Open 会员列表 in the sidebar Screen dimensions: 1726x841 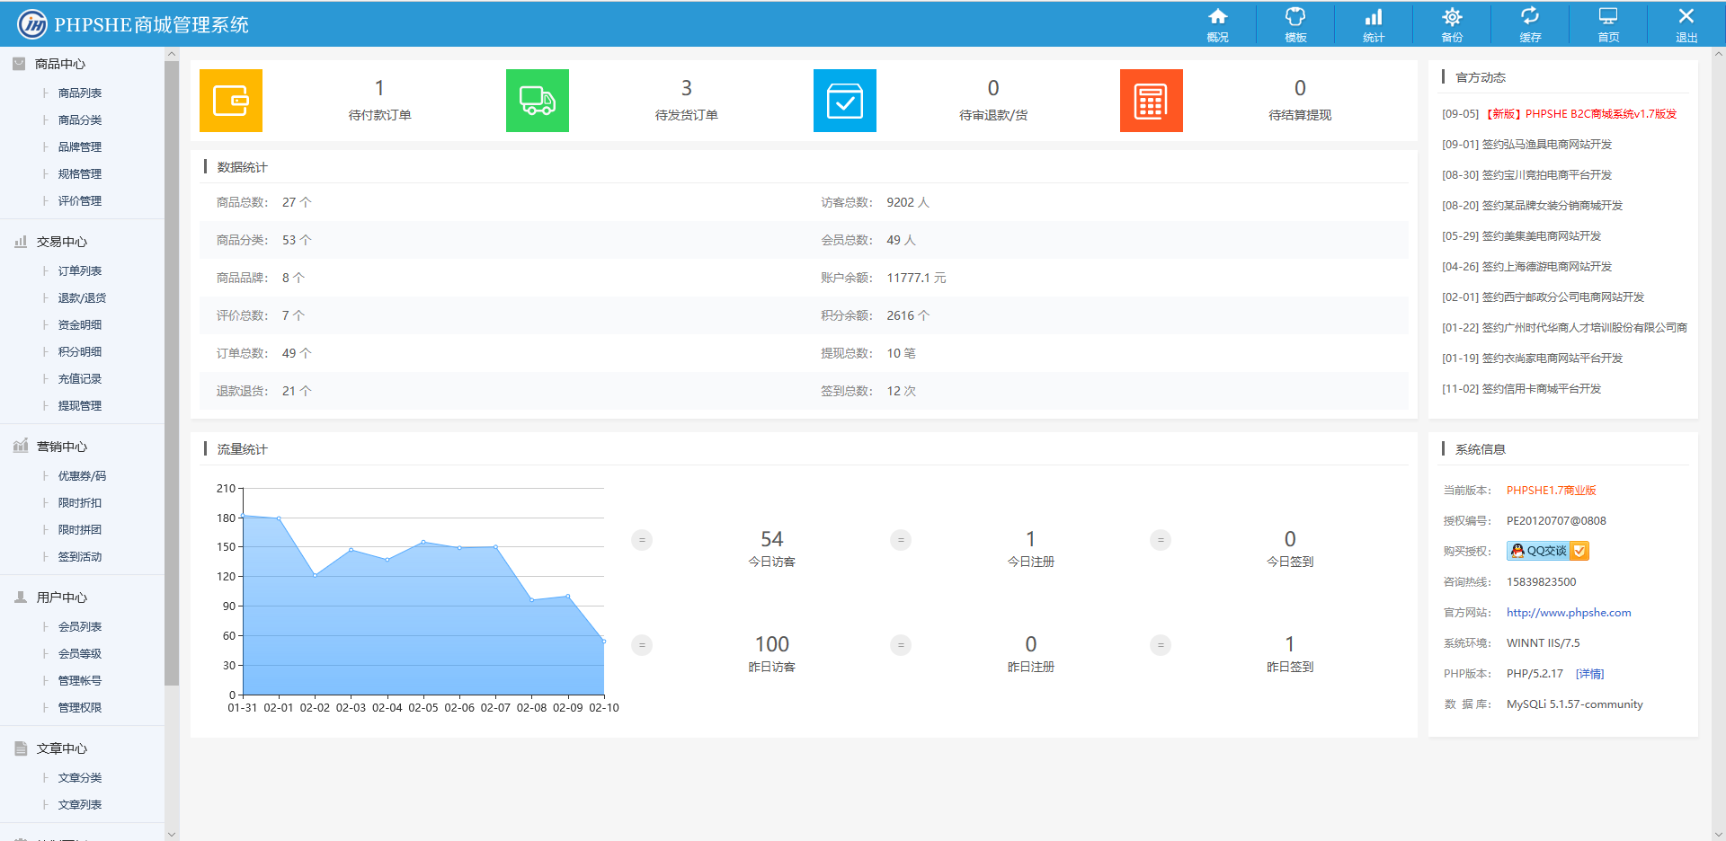[x=80, y=627]
